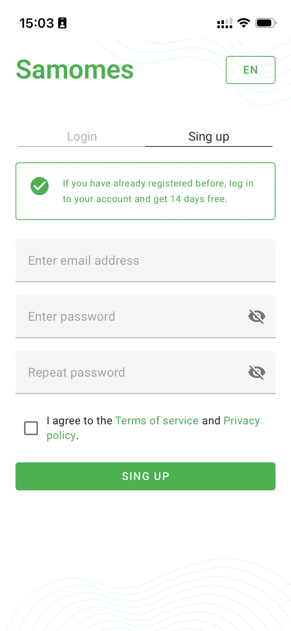Tap the Samomes logo
The width and height of the screenshot is (291, 631).
(75, 70)
